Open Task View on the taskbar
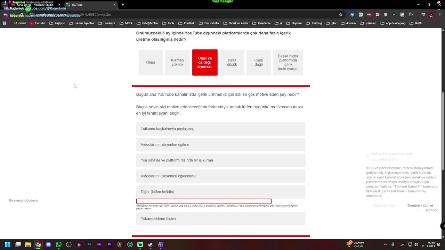 click(18, 244)
